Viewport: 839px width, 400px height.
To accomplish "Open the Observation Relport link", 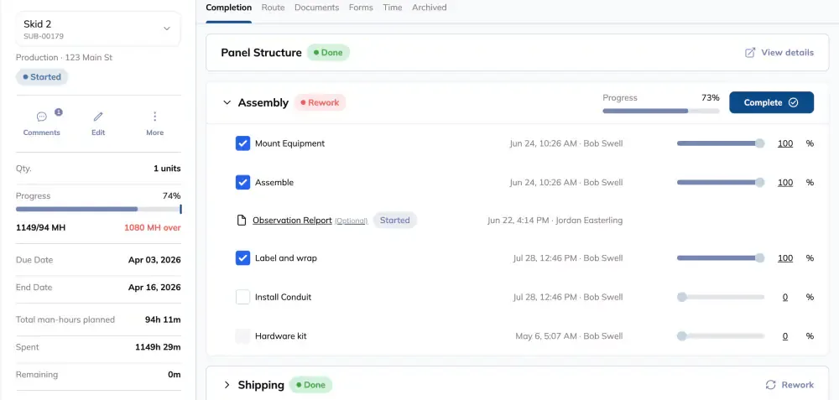I will click(292, 221).
